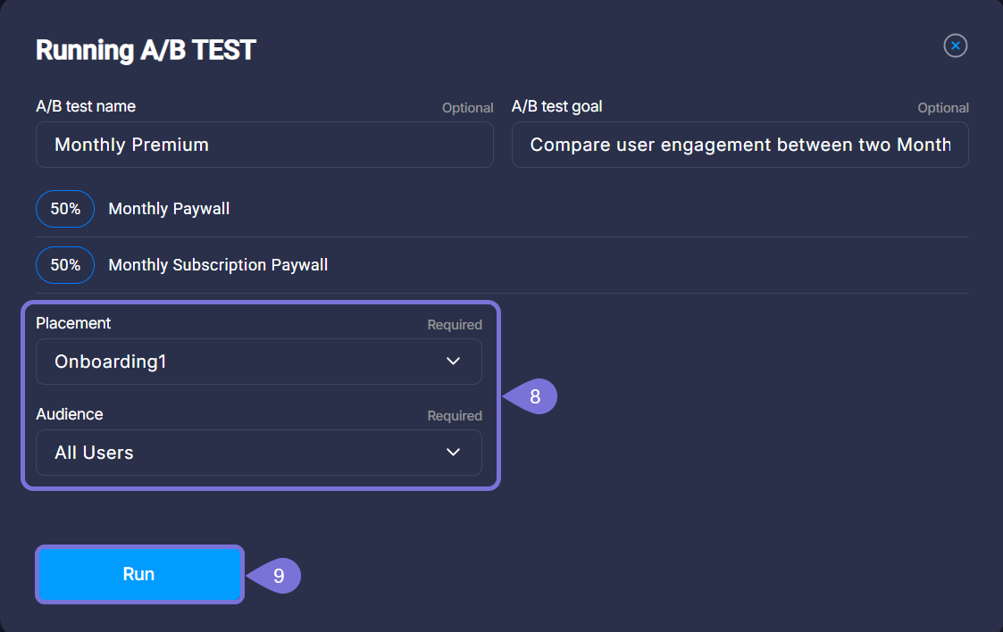Click the Running A/B TEST heading

pyautogui.click(x=146, y=50)
